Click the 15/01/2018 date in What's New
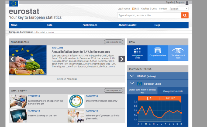Image resolution: width=207 pixels, height=127 pixels. [x=34, y=111]
